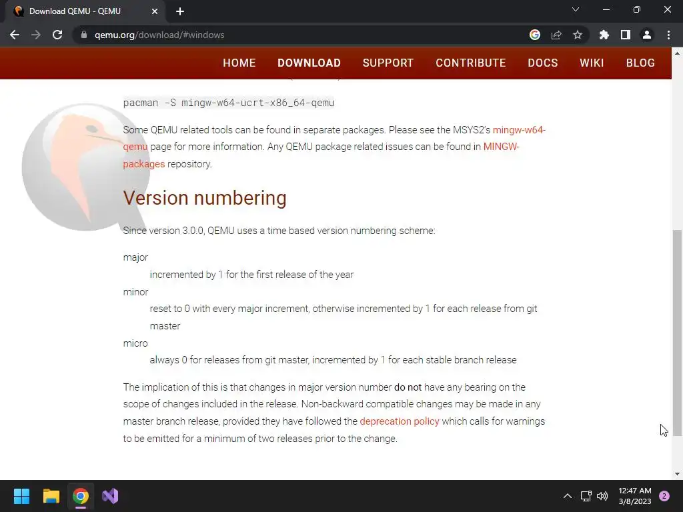Click the page's vertical scrollbar thumb

pos(678,333)
